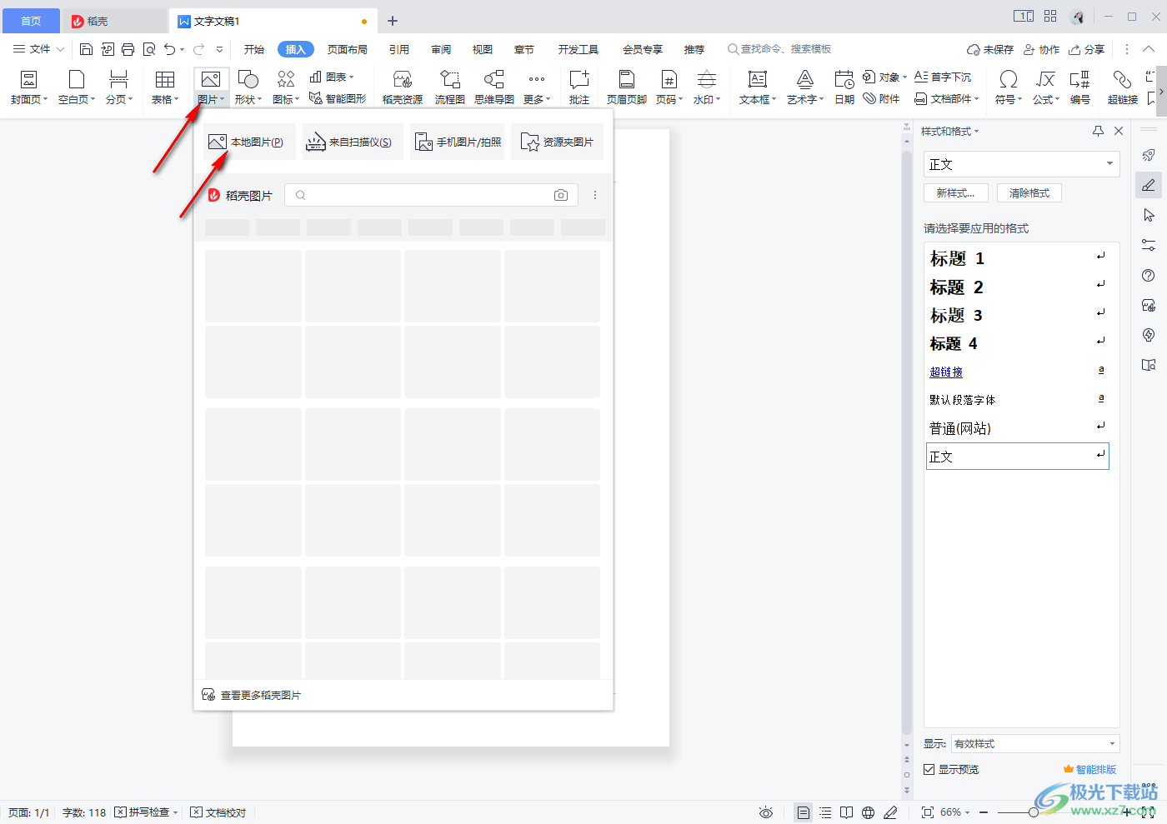Open the table (表格) insert menu
1167x824 pixels.
(165, 87)
